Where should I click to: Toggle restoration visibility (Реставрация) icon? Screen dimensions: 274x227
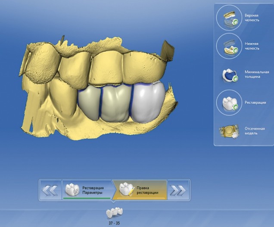point(229,103)
